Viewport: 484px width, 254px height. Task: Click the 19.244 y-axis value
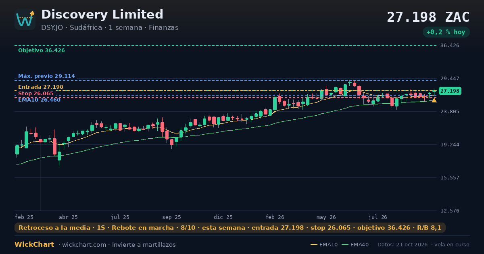pos(450,145)
